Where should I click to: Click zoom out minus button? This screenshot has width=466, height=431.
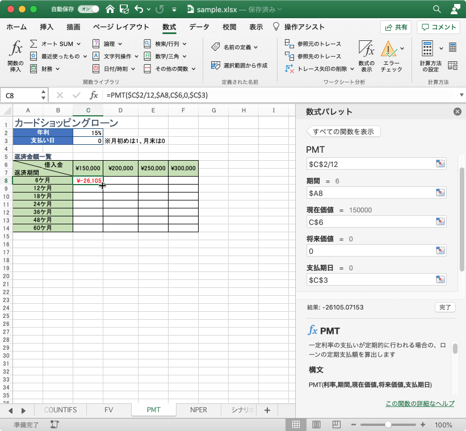354,424
